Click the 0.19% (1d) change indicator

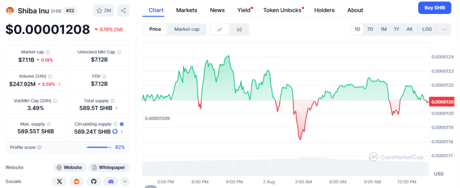tap(108, 29)
